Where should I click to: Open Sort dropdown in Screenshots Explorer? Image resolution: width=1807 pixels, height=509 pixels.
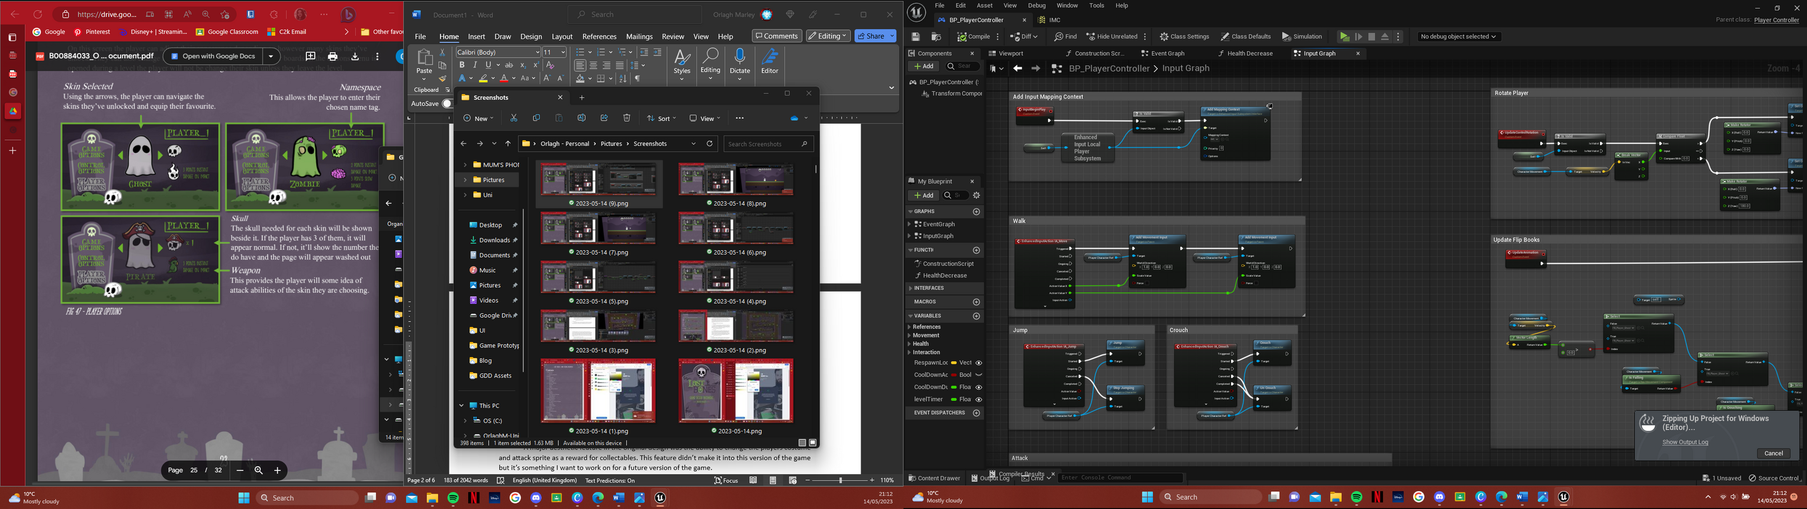[x=662, y=119]
